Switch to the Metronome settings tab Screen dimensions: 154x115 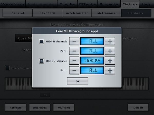coord(107,13)
